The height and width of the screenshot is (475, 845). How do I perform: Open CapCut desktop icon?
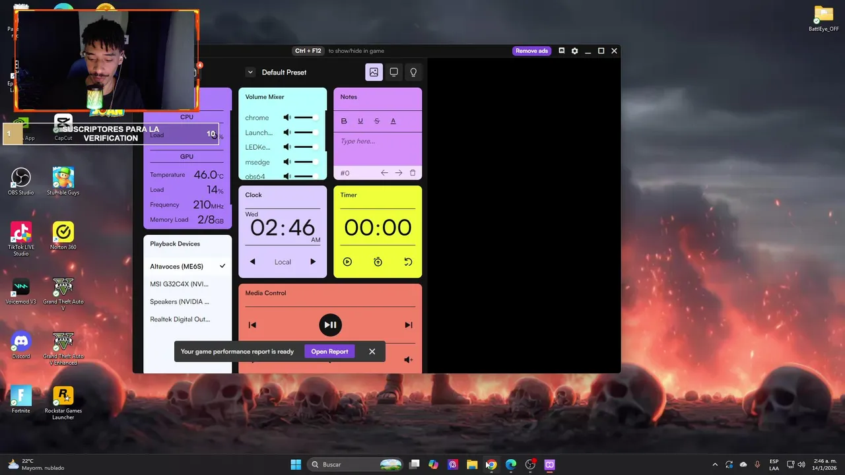click(63, 127)
